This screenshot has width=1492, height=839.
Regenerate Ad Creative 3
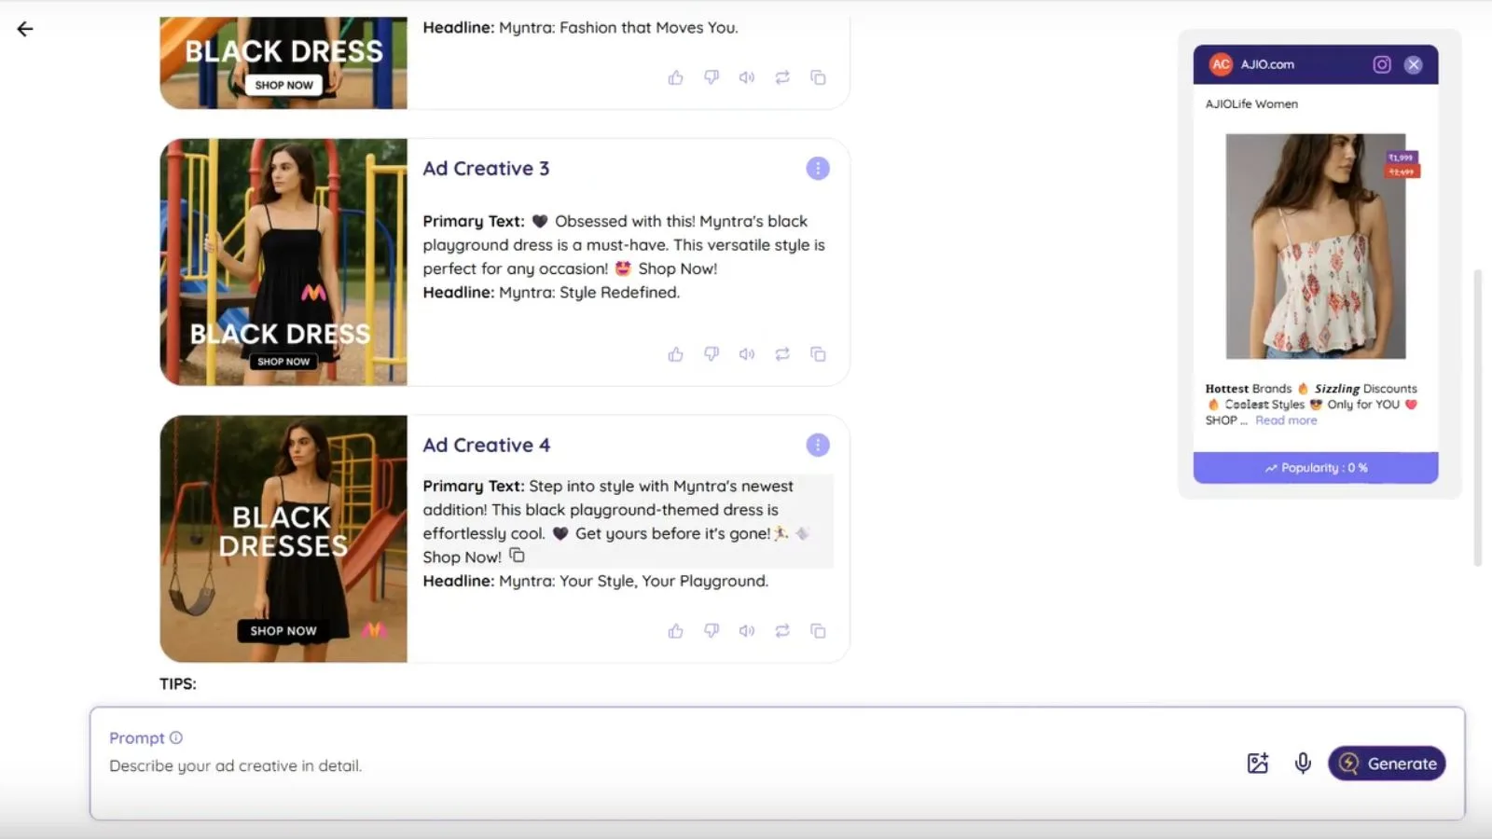pos(782,354)
